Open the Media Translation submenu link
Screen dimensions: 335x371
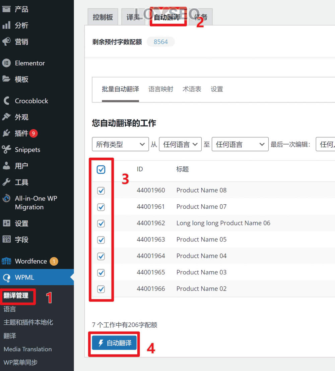tap(28, 349)
